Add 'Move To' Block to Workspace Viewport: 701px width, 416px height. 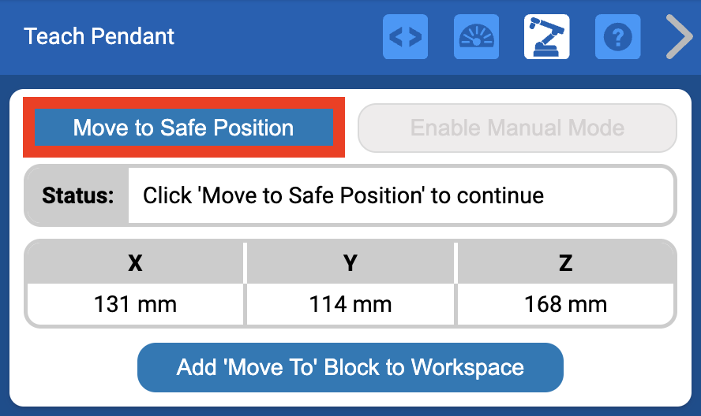tap(350, 367)
